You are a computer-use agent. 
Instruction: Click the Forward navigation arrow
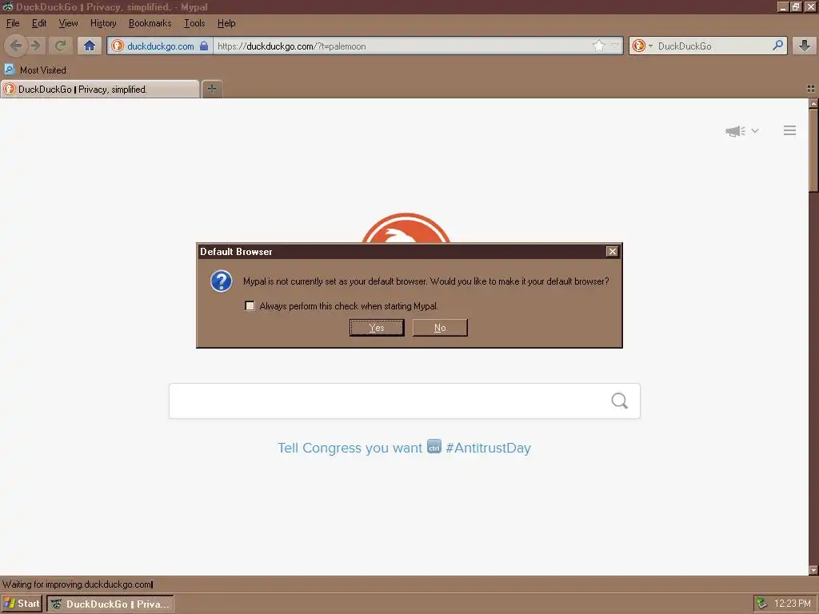coord(36,46)
